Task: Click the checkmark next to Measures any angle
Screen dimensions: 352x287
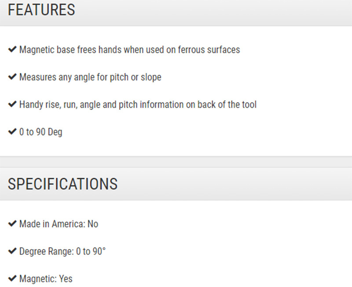Action: (12, 77)
